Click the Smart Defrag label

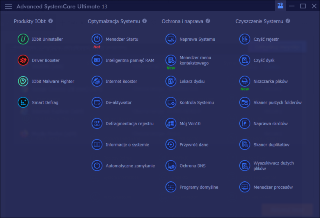(x=45, y=102)
